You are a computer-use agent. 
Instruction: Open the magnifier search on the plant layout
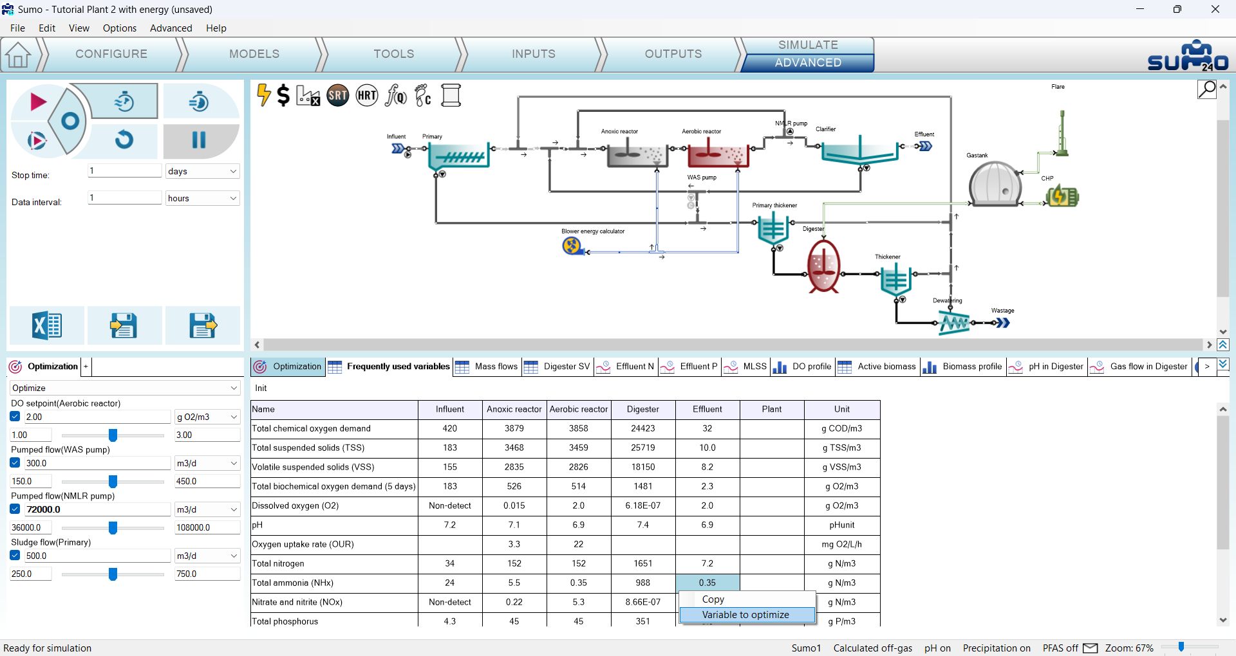[x=1206, y=89]
